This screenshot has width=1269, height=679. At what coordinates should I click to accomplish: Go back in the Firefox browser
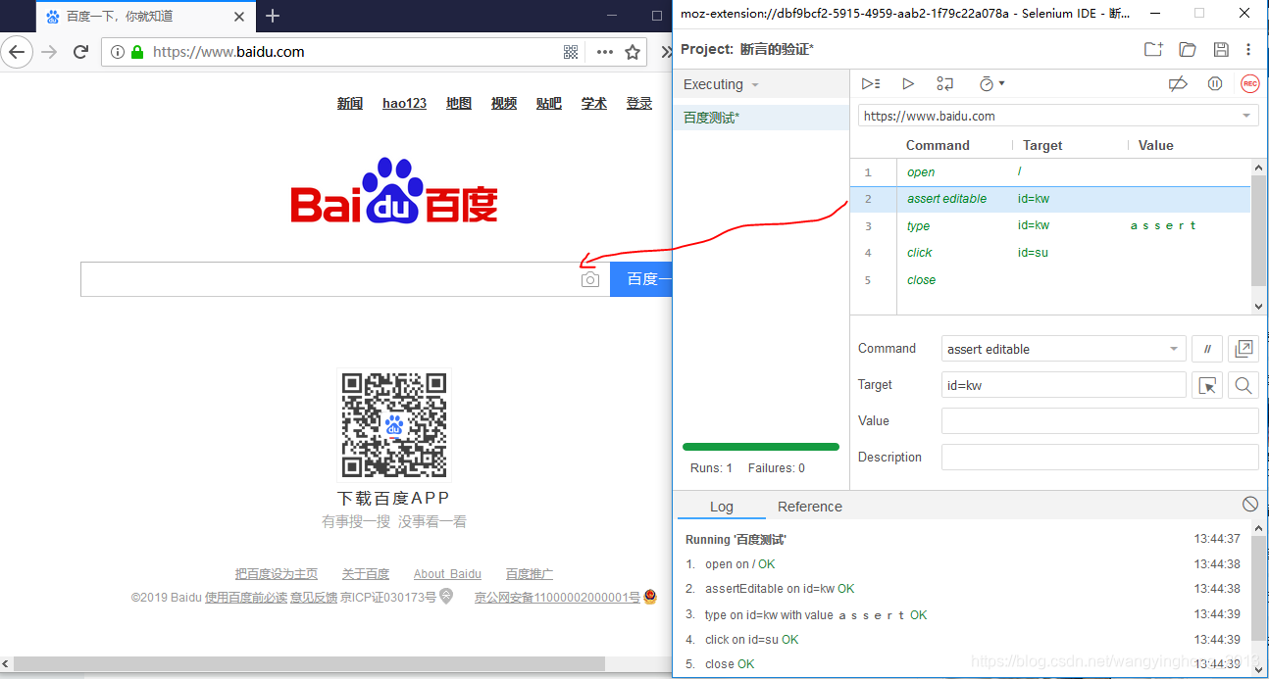17,52
